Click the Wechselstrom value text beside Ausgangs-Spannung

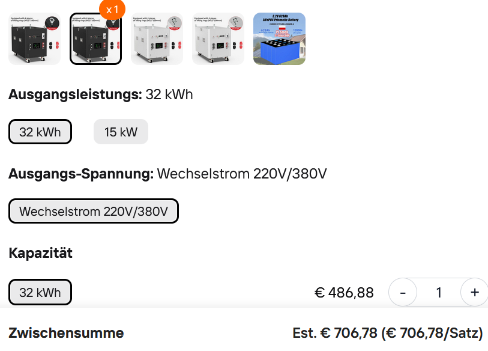point(242,174)
